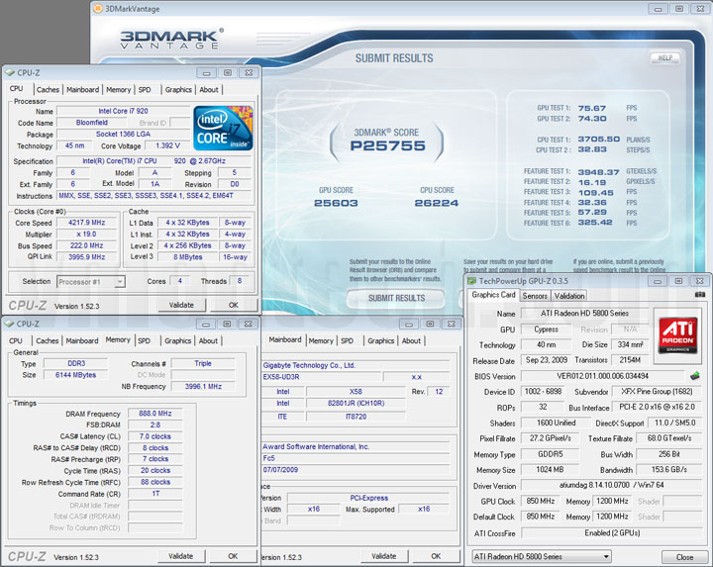Click the BIOS save chip icon in GPU-Z
Image resolution: width=713 pixels, height=567 pixels.
pyautogui.click(x=695, y=376)
